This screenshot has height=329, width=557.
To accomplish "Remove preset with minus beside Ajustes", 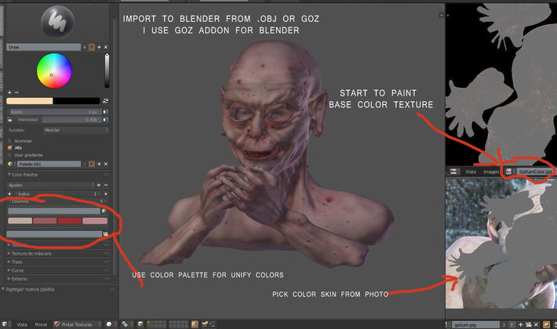I will pos(106,185).
